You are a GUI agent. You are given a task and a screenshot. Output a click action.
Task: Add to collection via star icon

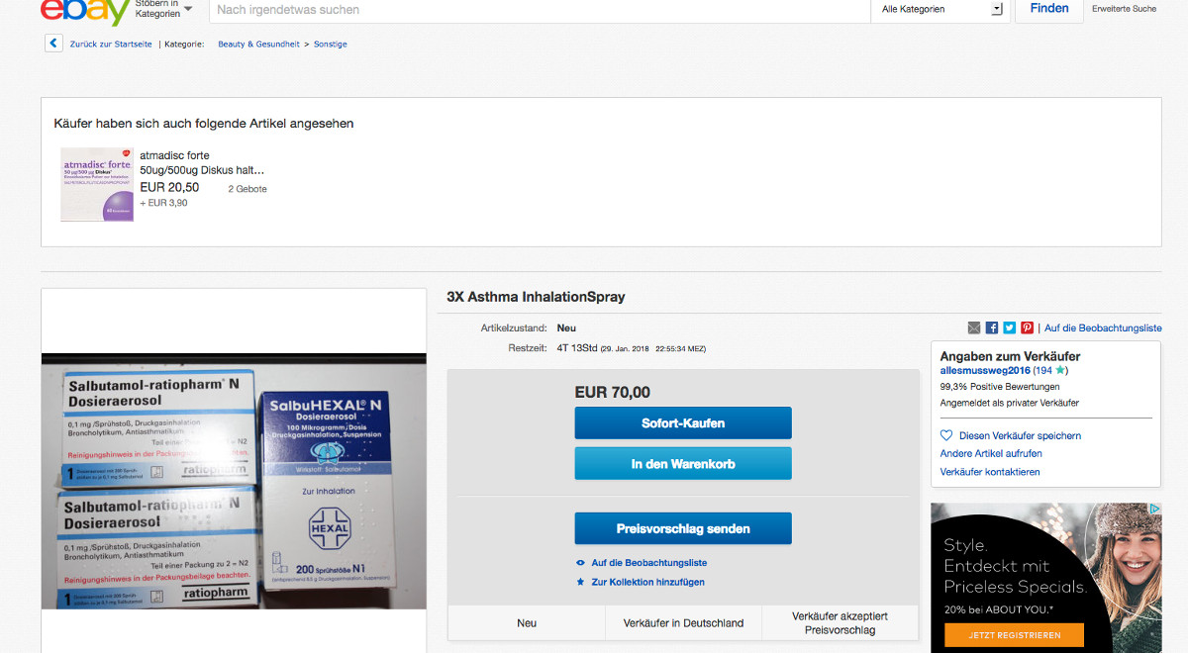(x=581, y=583)
